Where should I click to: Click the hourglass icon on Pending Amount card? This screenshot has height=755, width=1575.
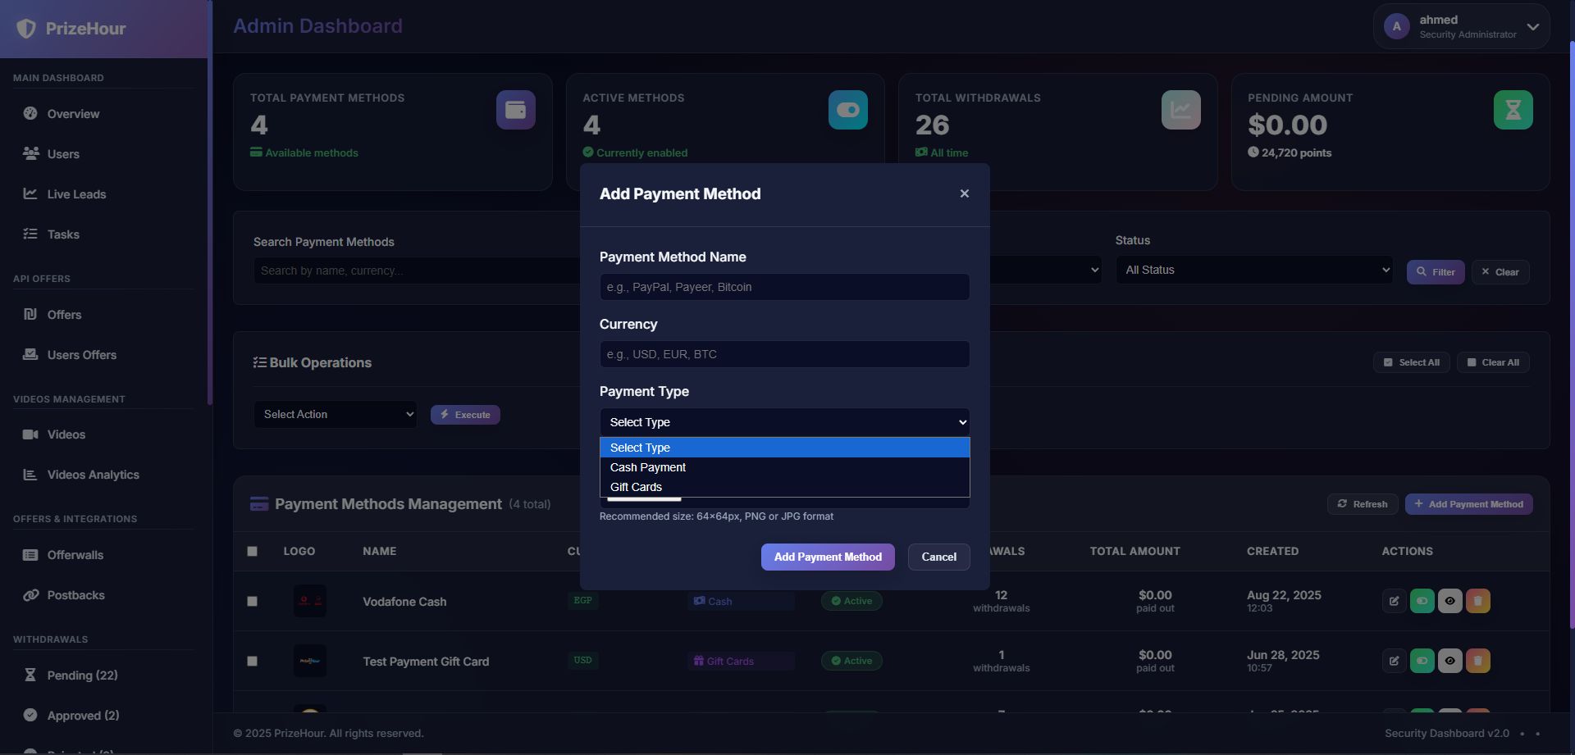point(1513,110)
